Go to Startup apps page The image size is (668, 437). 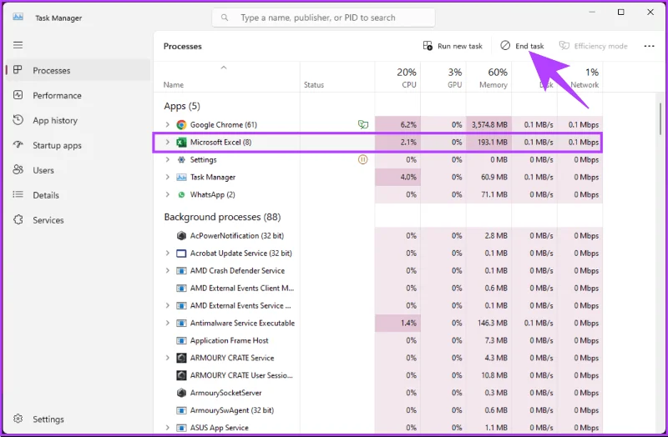click(x=76, y=145)
